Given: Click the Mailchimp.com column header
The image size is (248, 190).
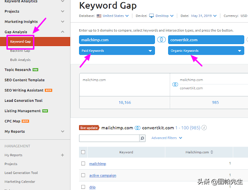Looking at the screenshot, I should tap(199, 152).
